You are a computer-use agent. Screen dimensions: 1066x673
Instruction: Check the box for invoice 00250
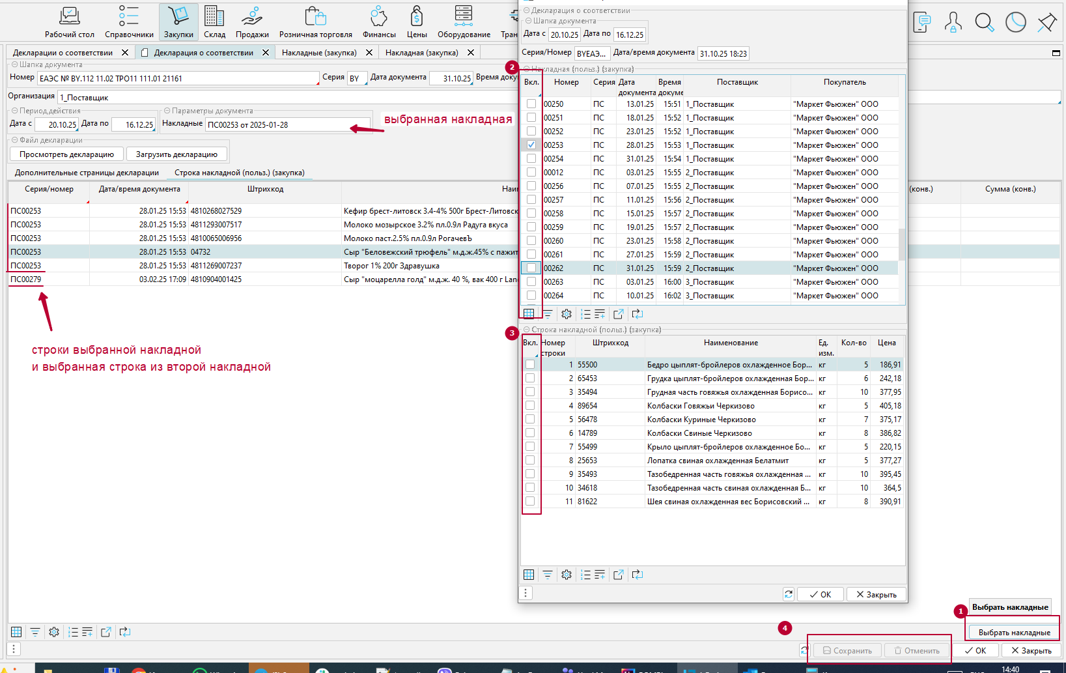(x=531, y=104)
